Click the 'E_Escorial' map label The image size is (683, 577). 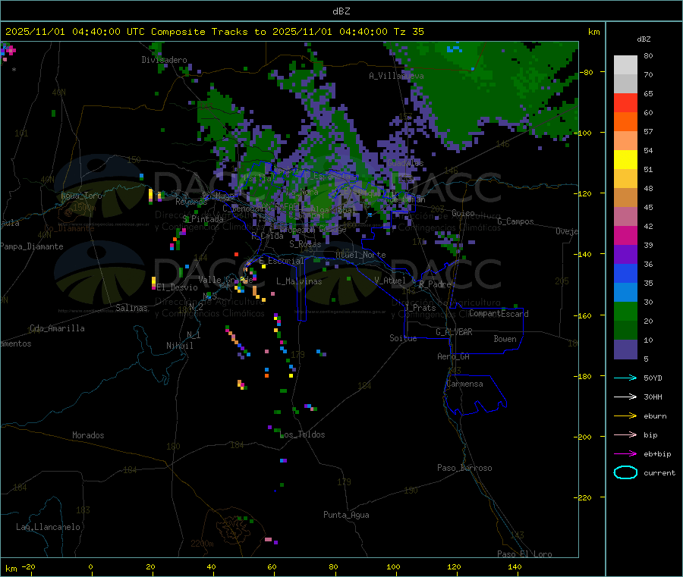pyautogui.click(x=282, y=261)
